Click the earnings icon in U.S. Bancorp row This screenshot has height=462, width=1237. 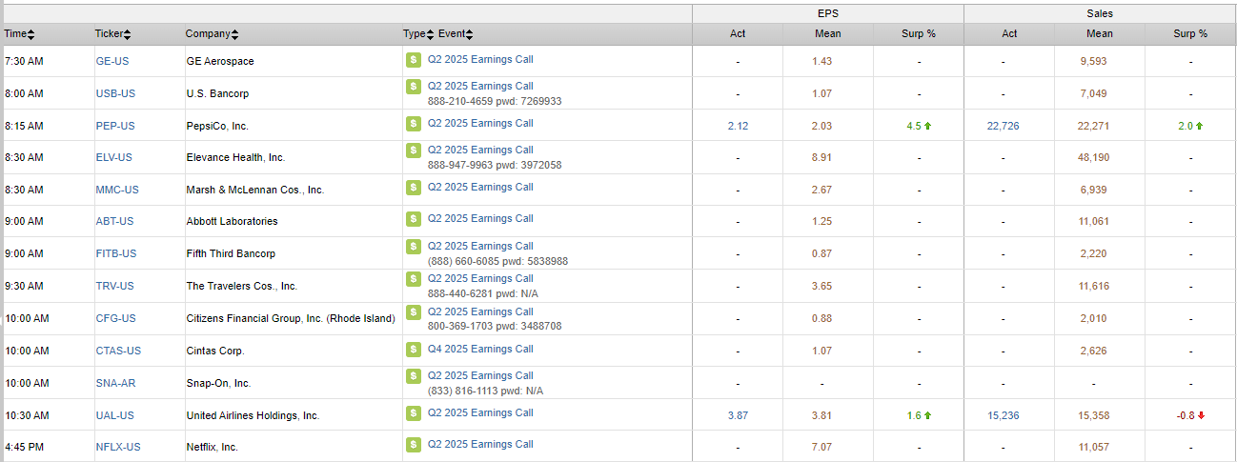click(413, 87)
